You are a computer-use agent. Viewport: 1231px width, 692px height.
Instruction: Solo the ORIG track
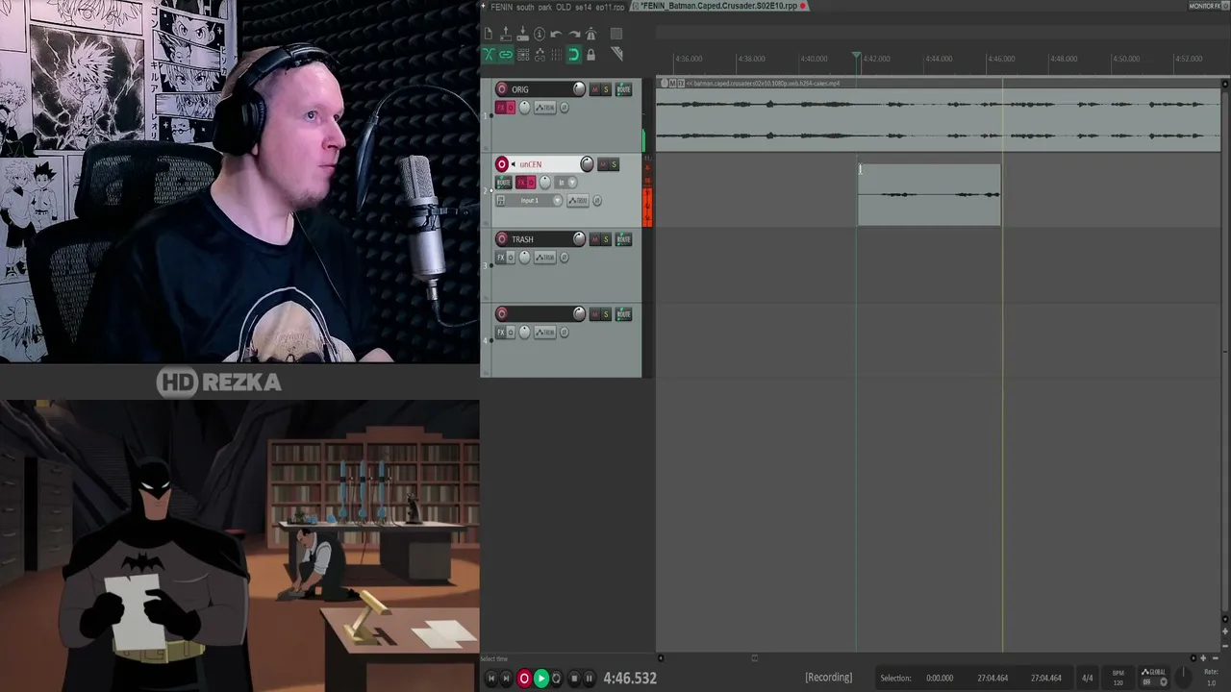pos(606,89)
